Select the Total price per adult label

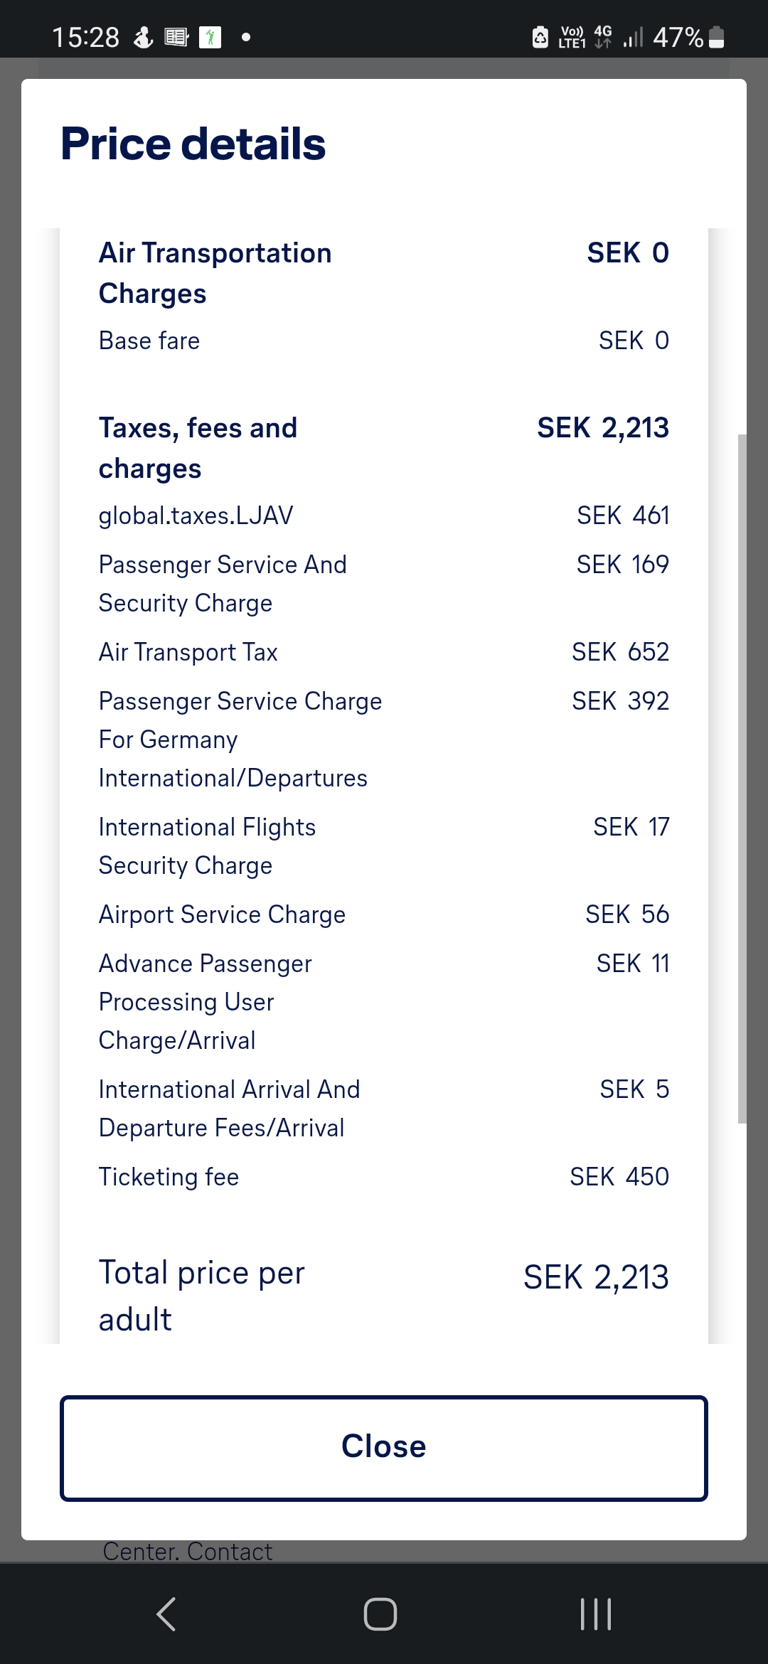(x=202, y=1296)
